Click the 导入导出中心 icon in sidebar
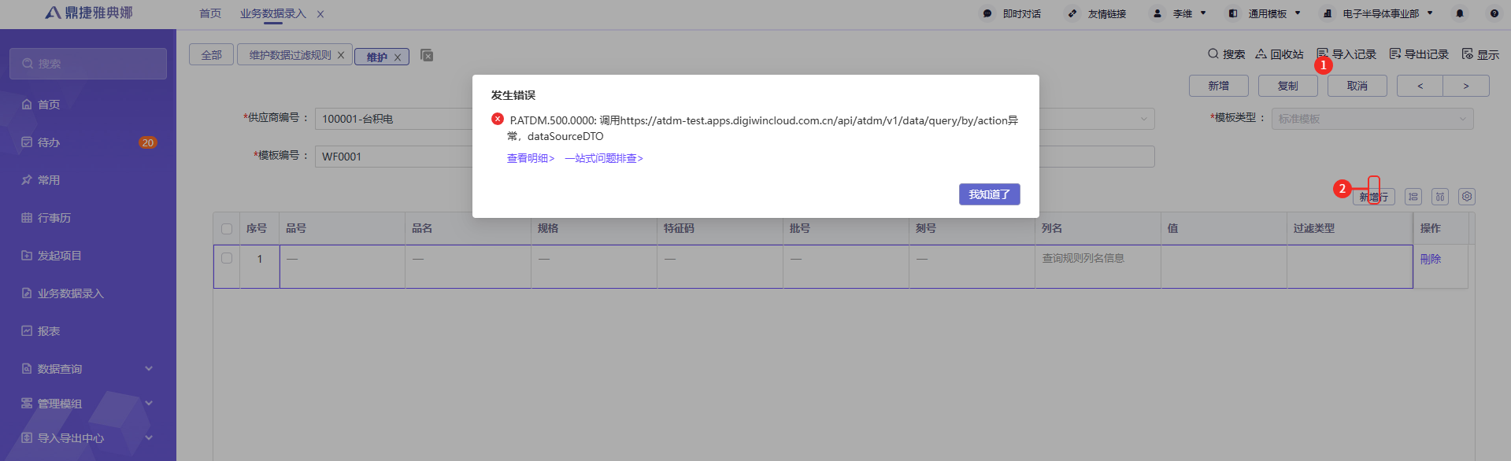This screenshot has height=461, width=1511. [x=27, y=438]
